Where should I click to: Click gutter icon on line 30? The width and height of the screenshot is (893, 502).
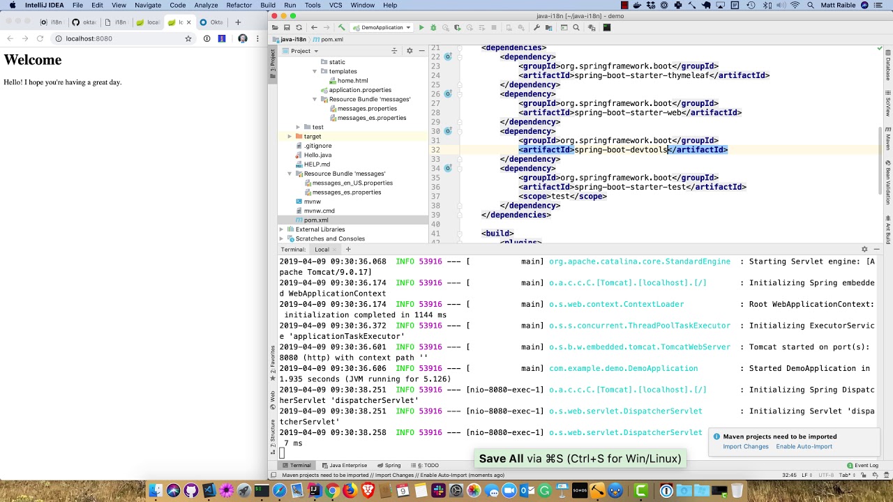448,131
